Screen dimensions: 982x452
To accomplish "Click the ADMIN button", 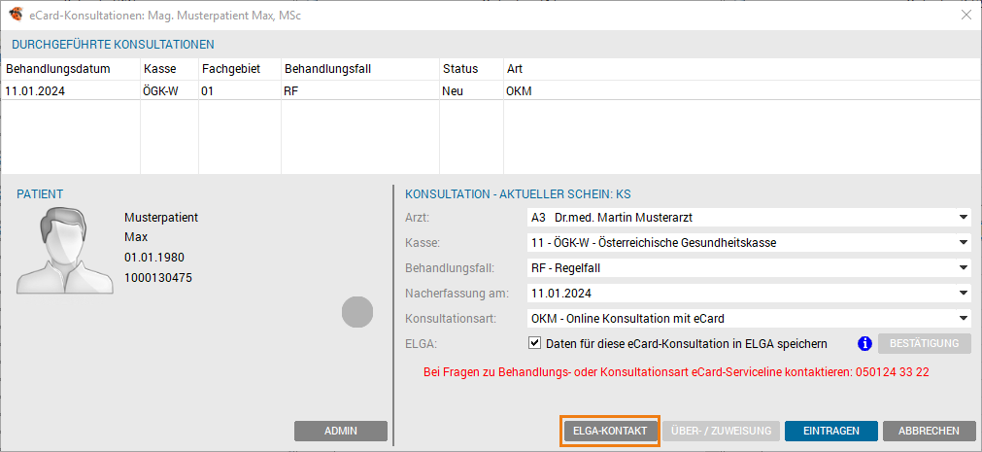I will tap(341, 431).
